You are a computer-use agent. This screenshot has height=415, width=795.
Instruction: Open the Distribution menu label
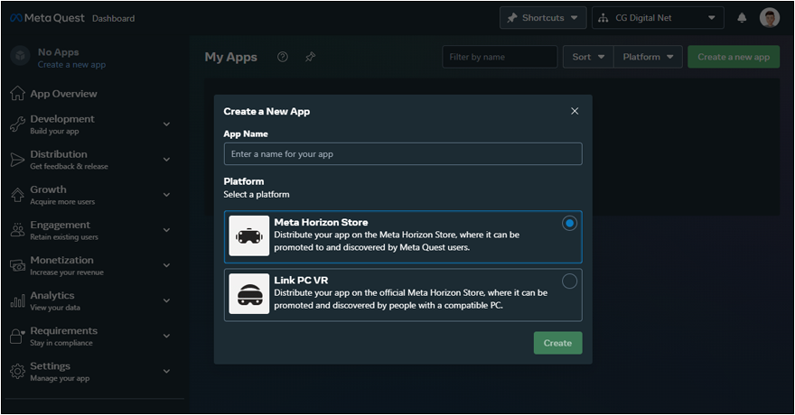pos(59,154)
